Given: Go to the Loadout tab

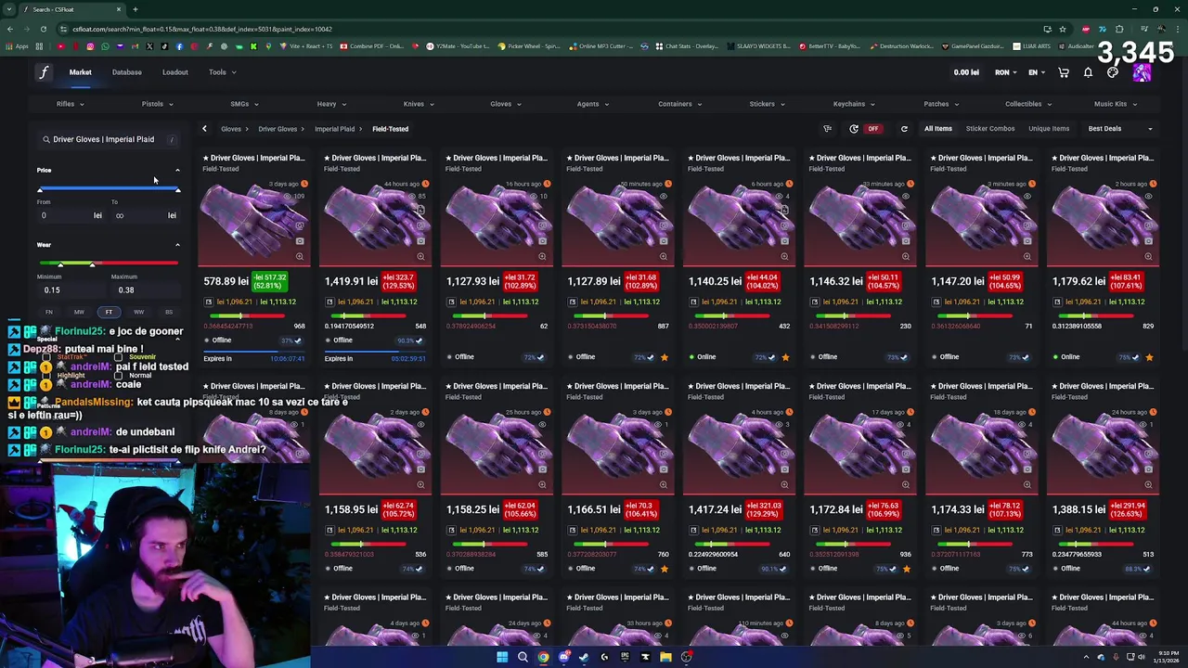Looking at the screenshot, I should click(174, 72).
